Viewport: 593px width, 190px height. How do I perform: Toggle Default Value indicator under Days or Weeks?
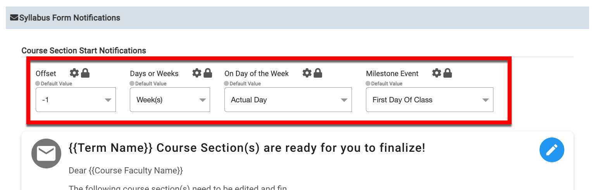pos(132,83)
